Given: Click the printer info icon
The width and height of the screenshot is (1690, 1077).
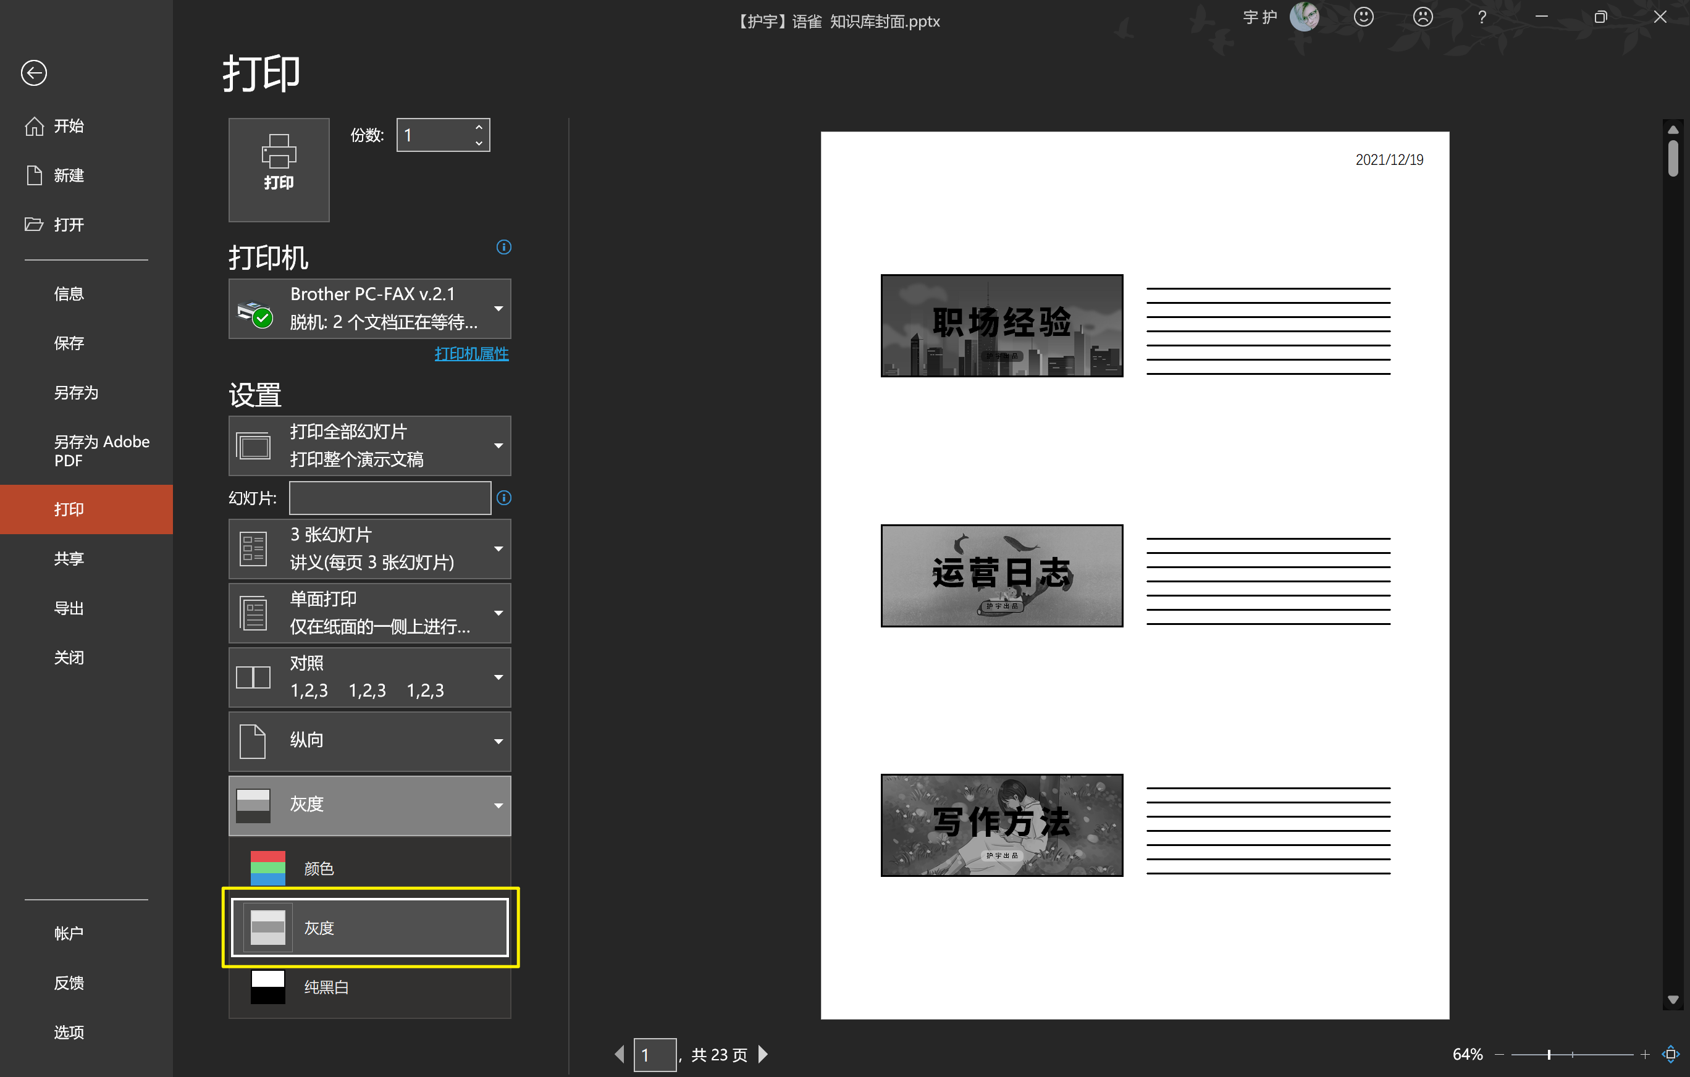Looking at the screenshot, I should [x=503, y=247].
